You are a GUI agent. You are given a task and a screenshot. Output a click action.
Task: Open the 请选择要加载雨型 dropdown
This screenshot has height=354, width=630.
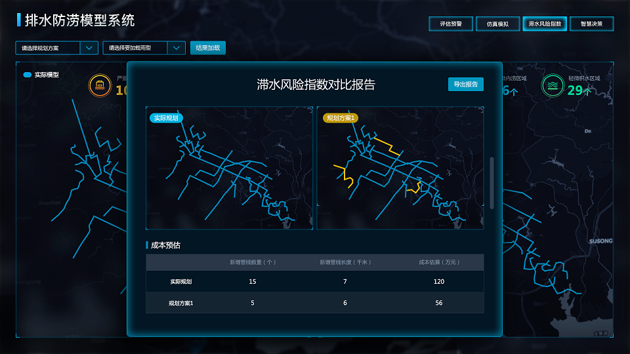pos(136,48)
